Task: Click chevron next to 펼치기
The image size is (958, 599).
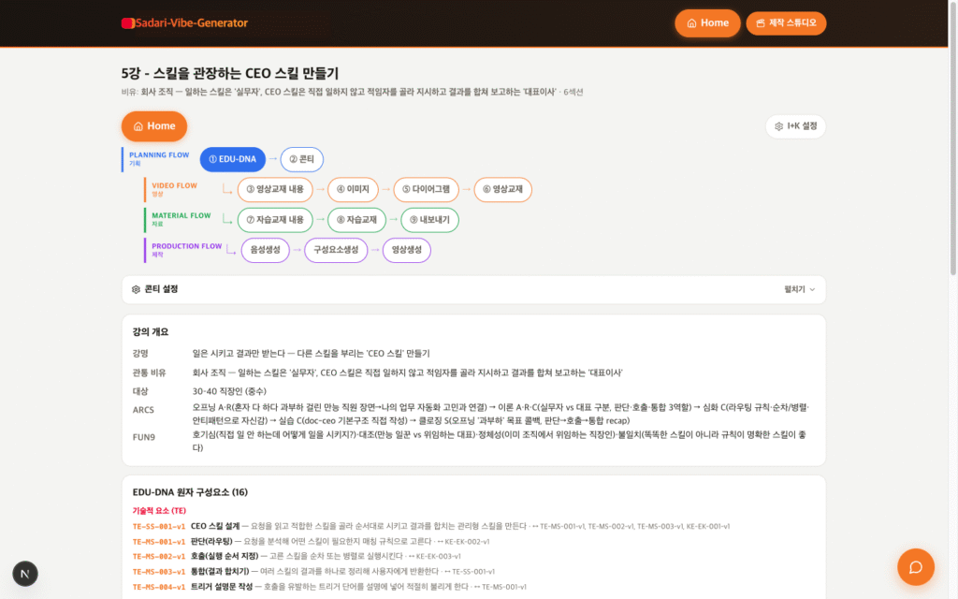Action: (x=812, y=290)
